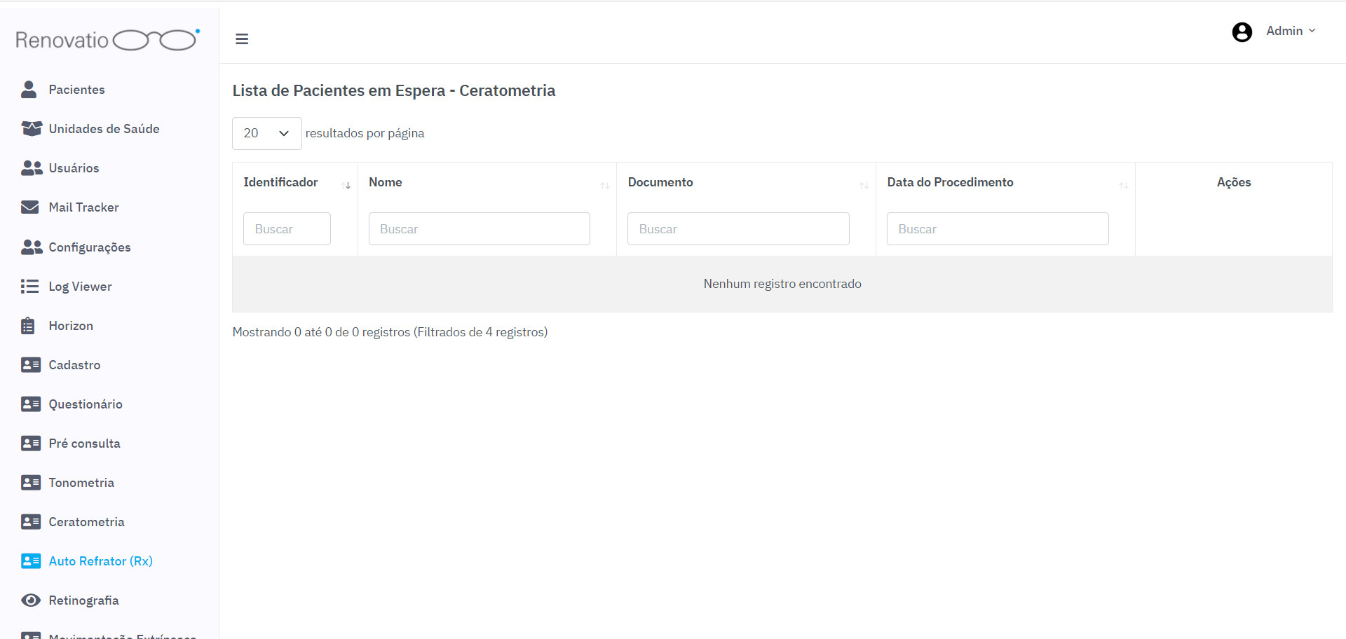Focus the Nome search field
The width and height of the screenshot is (1346, 639).
coord(479,229)
